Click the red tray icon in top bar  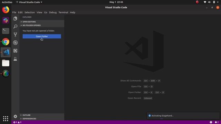(197, 2)
